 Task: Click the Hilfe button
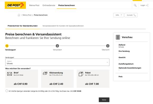click(x=118, y=15)
